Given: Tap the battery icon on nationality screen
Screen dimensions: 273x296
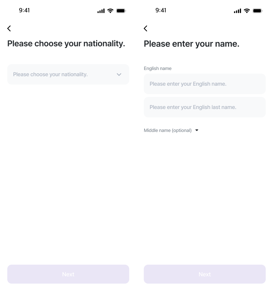Looking at the screenshot, I should click(x=121, y=11).
